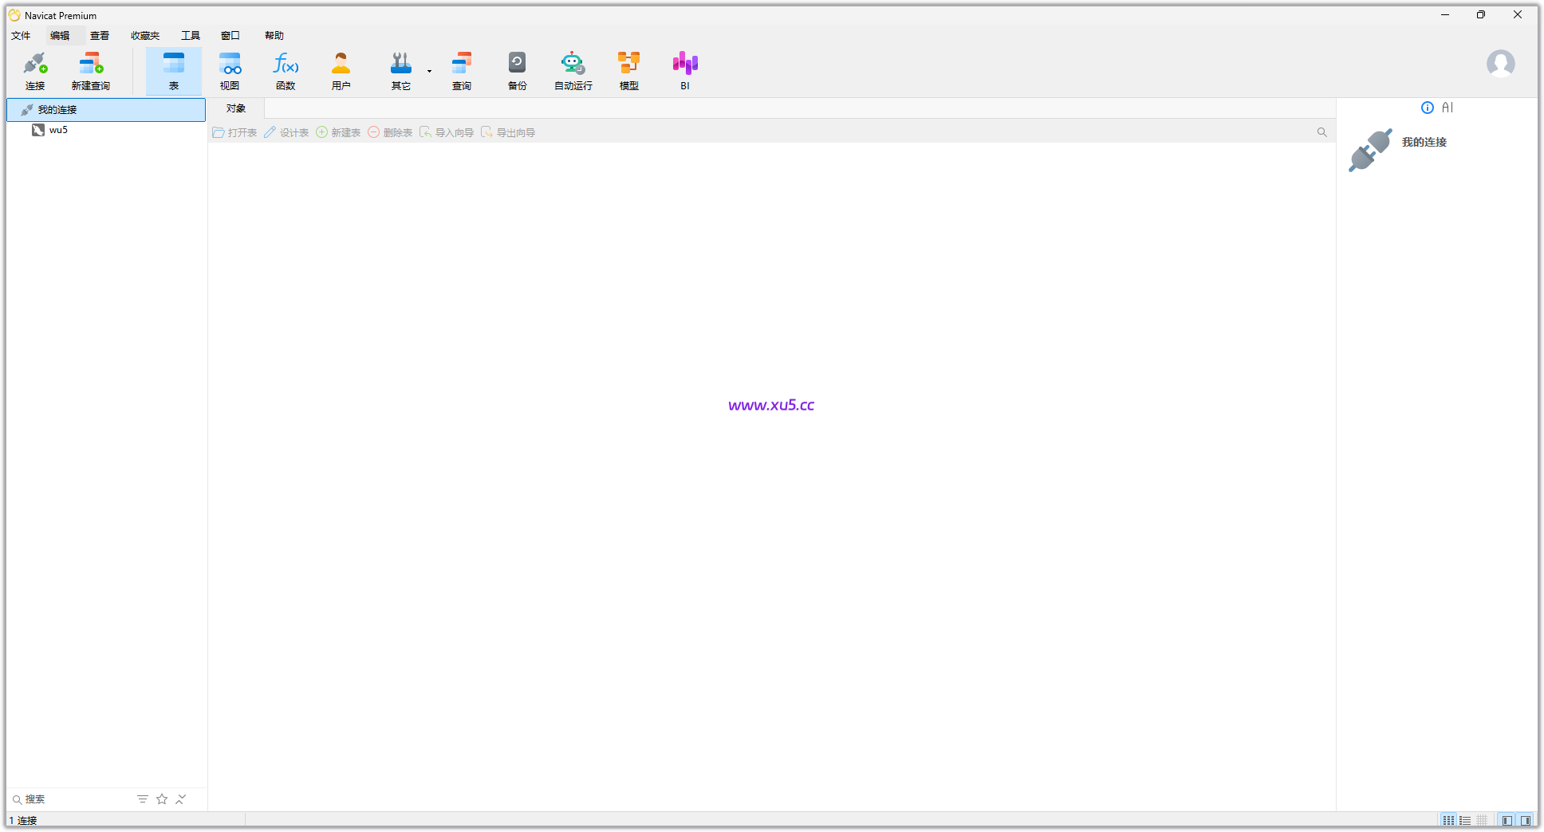Click the 用户 (User) toolbar icon
This screenshot has width=1544, height=832.
click(x=341, y=71)
